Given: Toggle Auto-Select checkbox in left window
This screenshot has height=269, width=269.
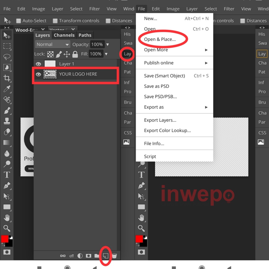Looking at the screenshot, I should 18,21.
